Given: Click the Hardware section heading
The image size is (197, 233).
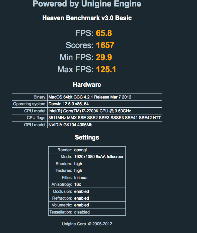Looking at the screenshot, I should [87, 85].
